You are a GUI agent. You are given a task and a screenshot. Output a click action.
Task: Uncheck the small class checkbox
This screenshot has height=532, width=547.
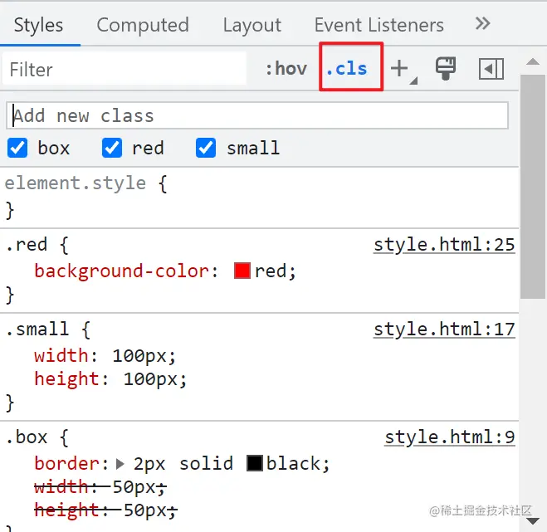pos(206,148)
